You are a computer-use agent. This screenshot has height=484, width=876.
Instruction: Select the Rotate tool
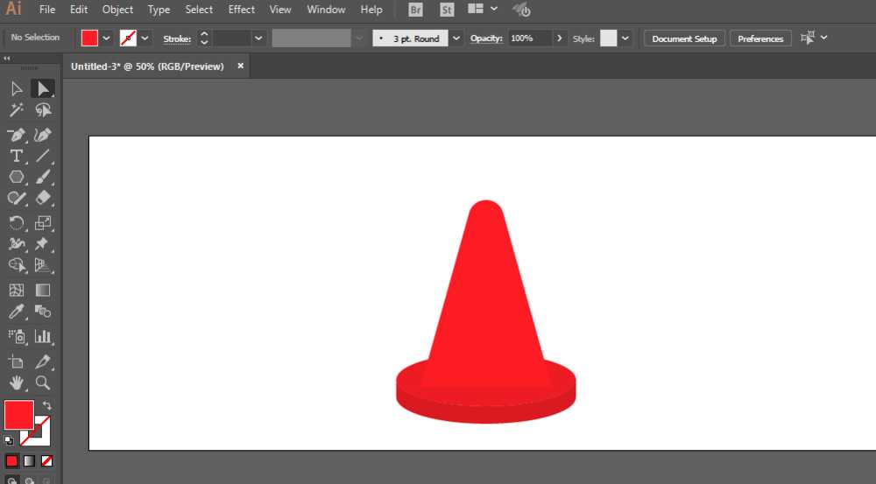(x=16, y=222)
